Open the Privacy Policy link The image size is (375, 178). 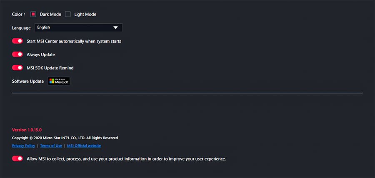(23, 146)
